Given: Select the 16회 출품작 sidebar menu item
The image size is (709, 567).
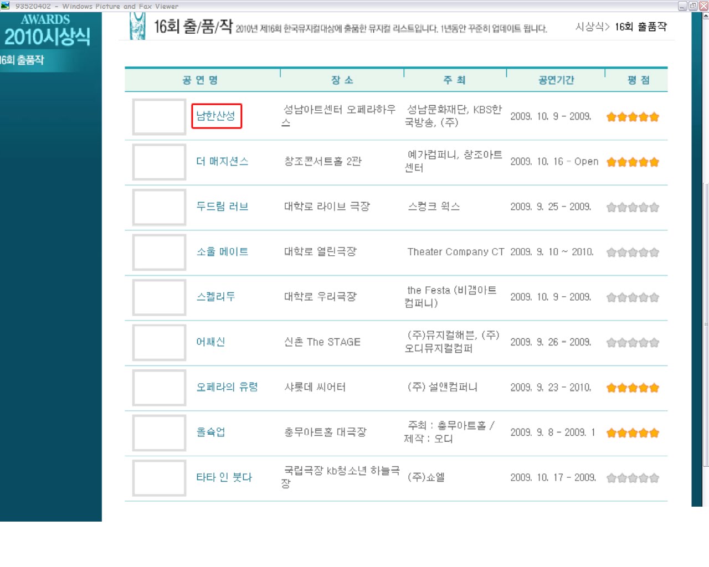Looking at the screenshot, I should coord(22,60).
